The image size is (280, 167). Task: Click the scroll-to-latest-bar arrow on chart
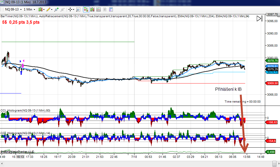[259, 19]
